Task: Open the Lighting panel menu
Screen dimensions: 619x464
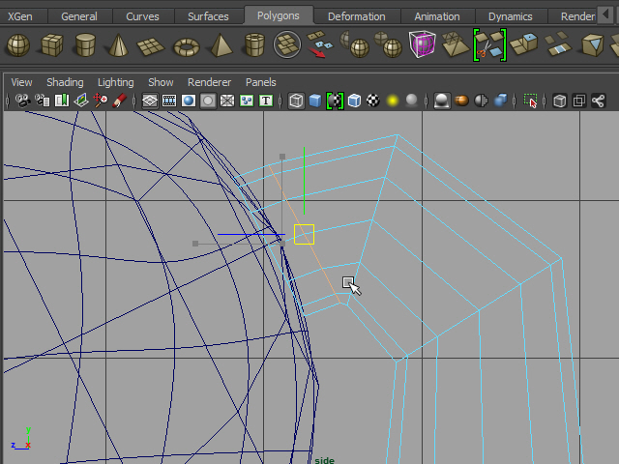Action: pos(116,82)
